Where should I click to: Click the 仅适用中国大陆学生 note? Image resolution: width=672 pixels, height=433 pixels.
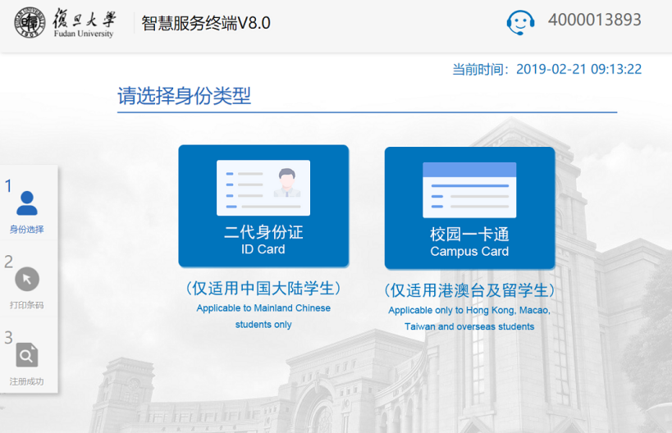263,289
